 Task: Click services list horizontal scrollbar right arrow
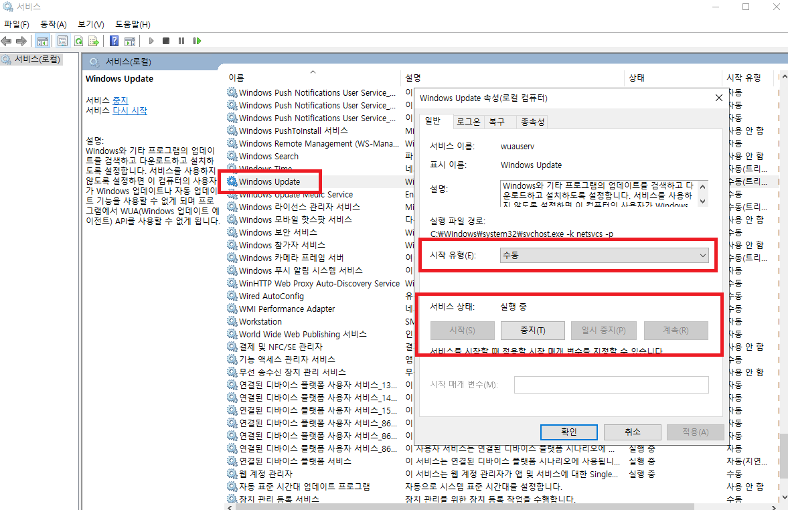click(x=774, y=507)
